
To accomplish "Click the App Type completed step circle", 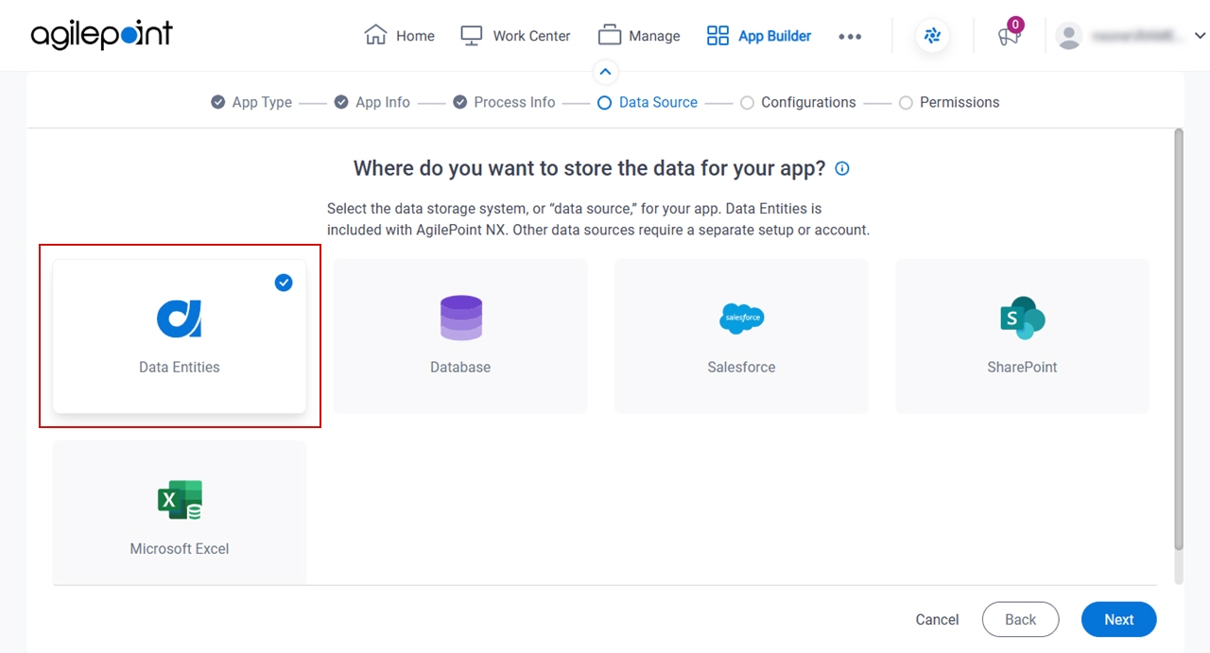I will point(218,102).
